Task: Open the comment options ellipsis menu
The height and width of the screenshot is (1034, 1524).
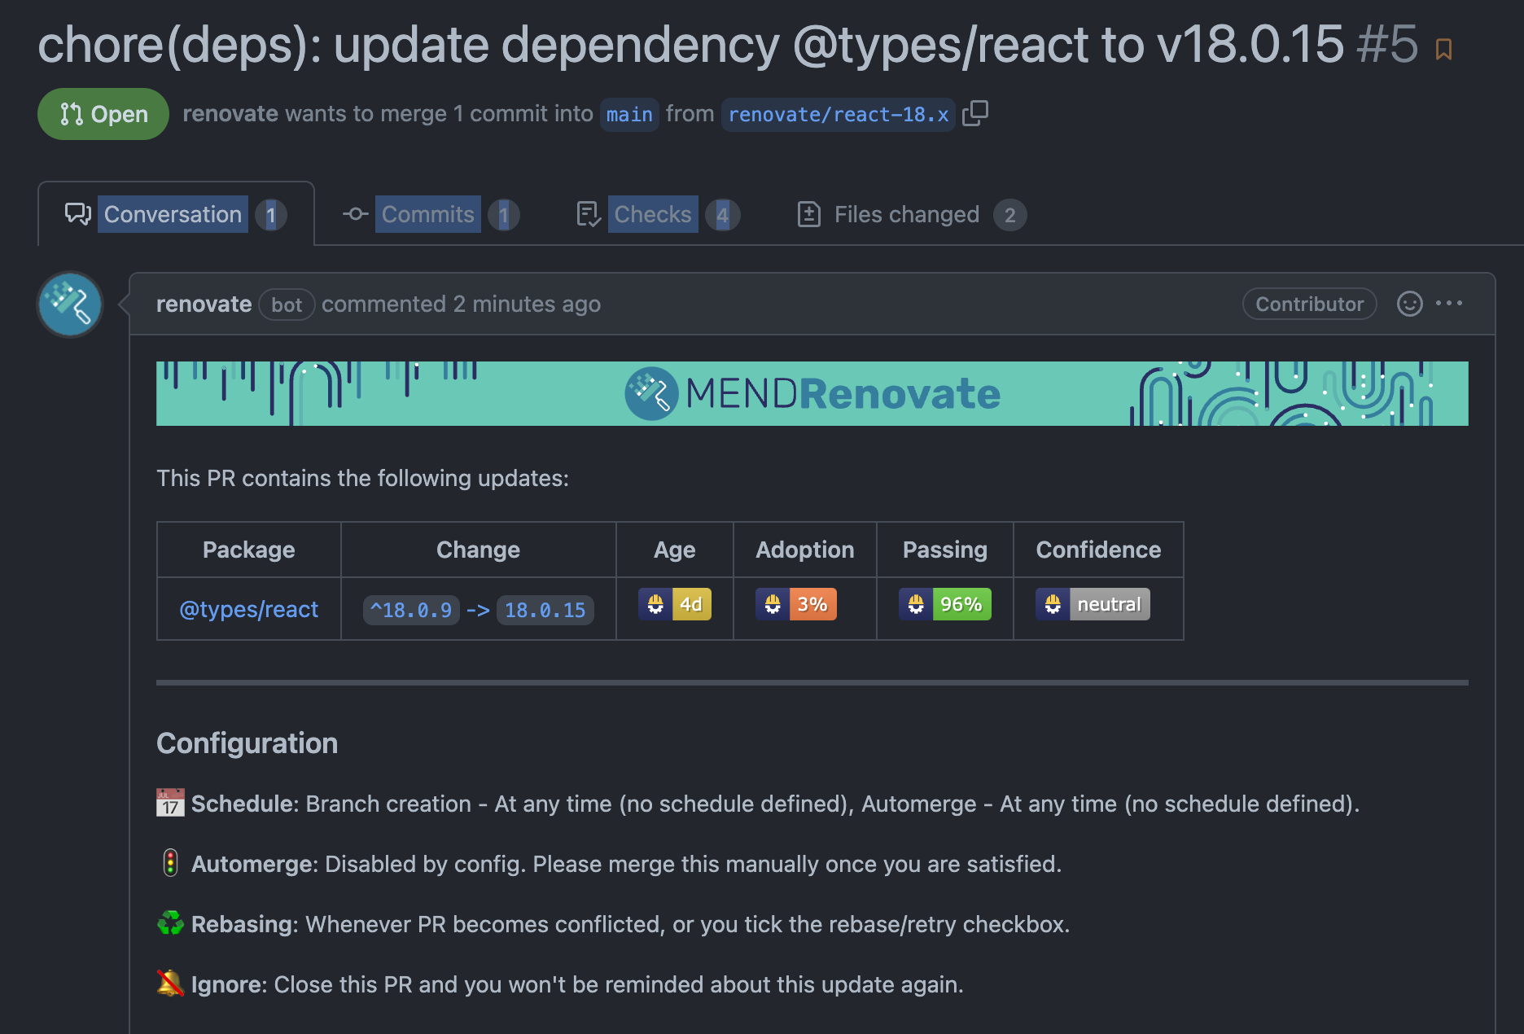Action: click(1449, 303)
